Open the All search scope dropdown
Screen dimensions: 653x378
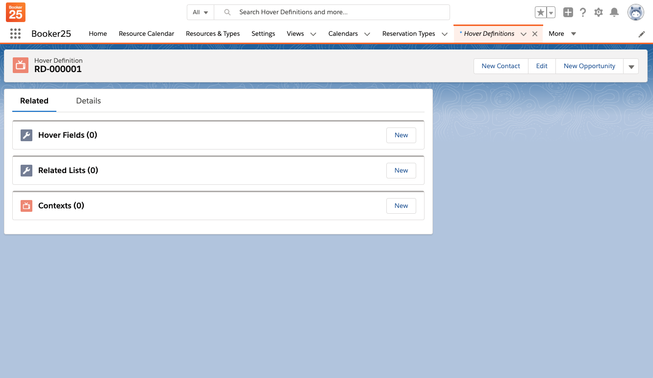(201, 12)
